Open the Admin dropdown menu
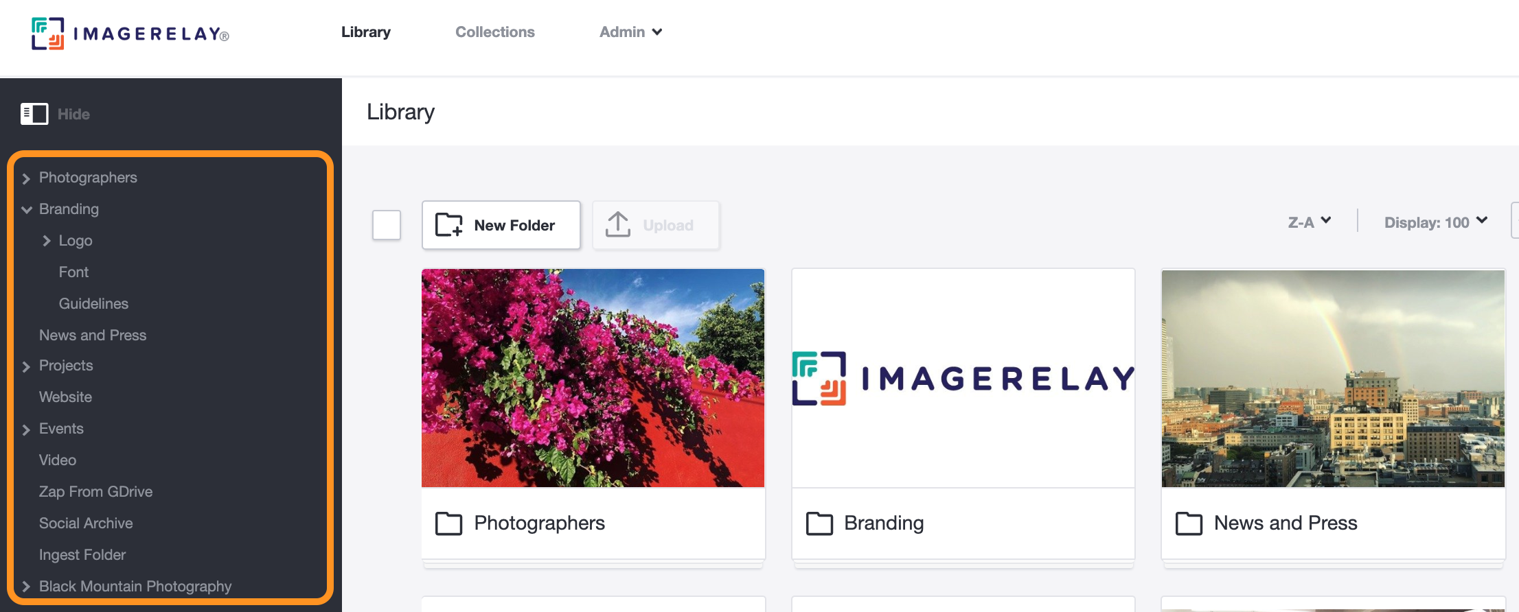The image size is (1519, 612). click(630, 32)
